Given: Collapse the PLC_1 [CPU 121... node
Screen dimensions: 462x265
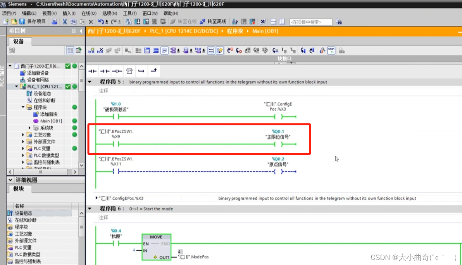Looking at the screenshot, I should tap(17, 87).
